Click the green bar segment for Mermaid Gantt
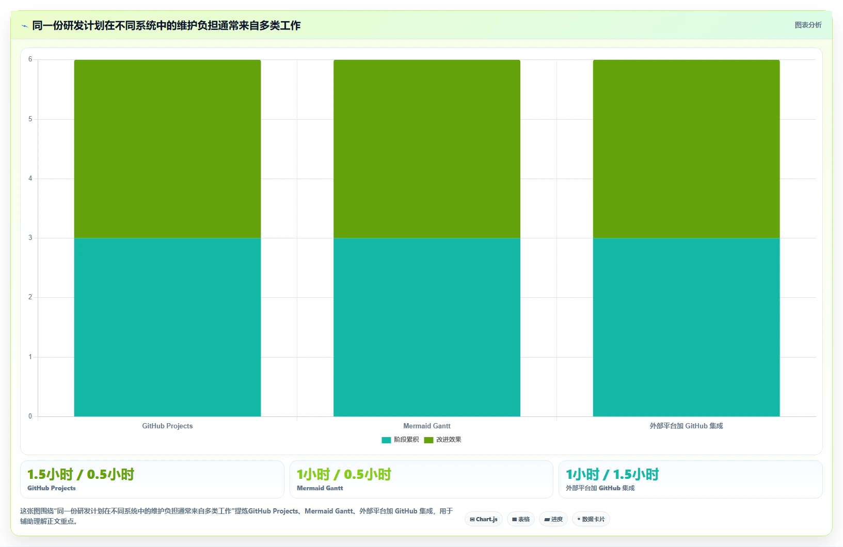Screen dimensions: 843x547 pyautogui.click(x=427, y=149)
